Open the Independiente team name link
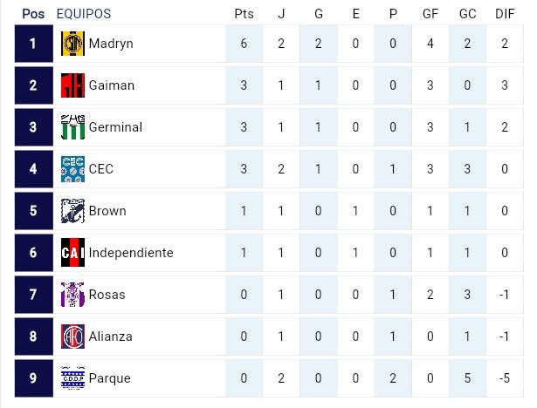The image size is (537, 408). [131, 253]
